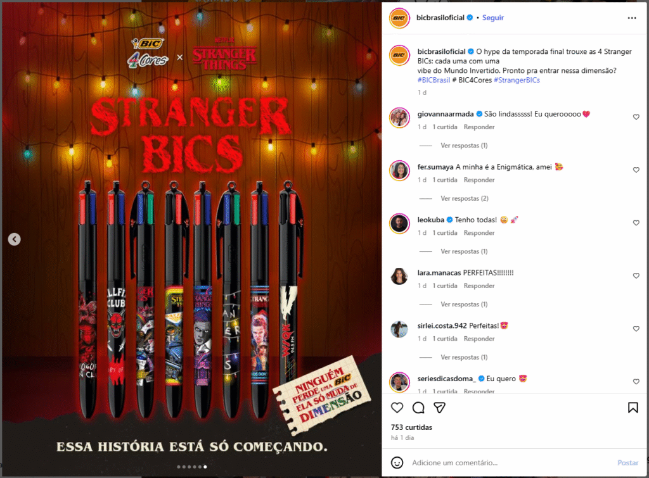The width and height of the screenshot is (649, 478).
Task: Select first carousel dot indicator
Action: tap(179, 467)
